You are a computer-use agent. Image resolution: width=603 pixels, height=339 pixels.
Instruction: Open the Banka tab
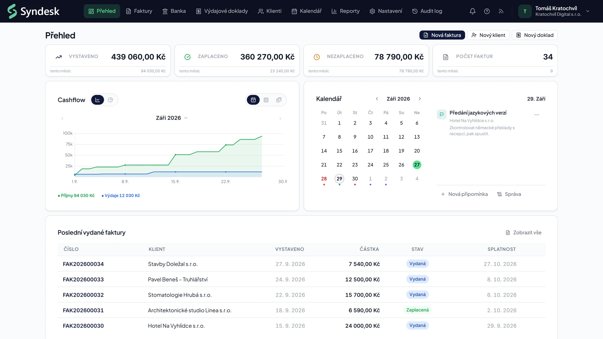(x=174, y=11)
